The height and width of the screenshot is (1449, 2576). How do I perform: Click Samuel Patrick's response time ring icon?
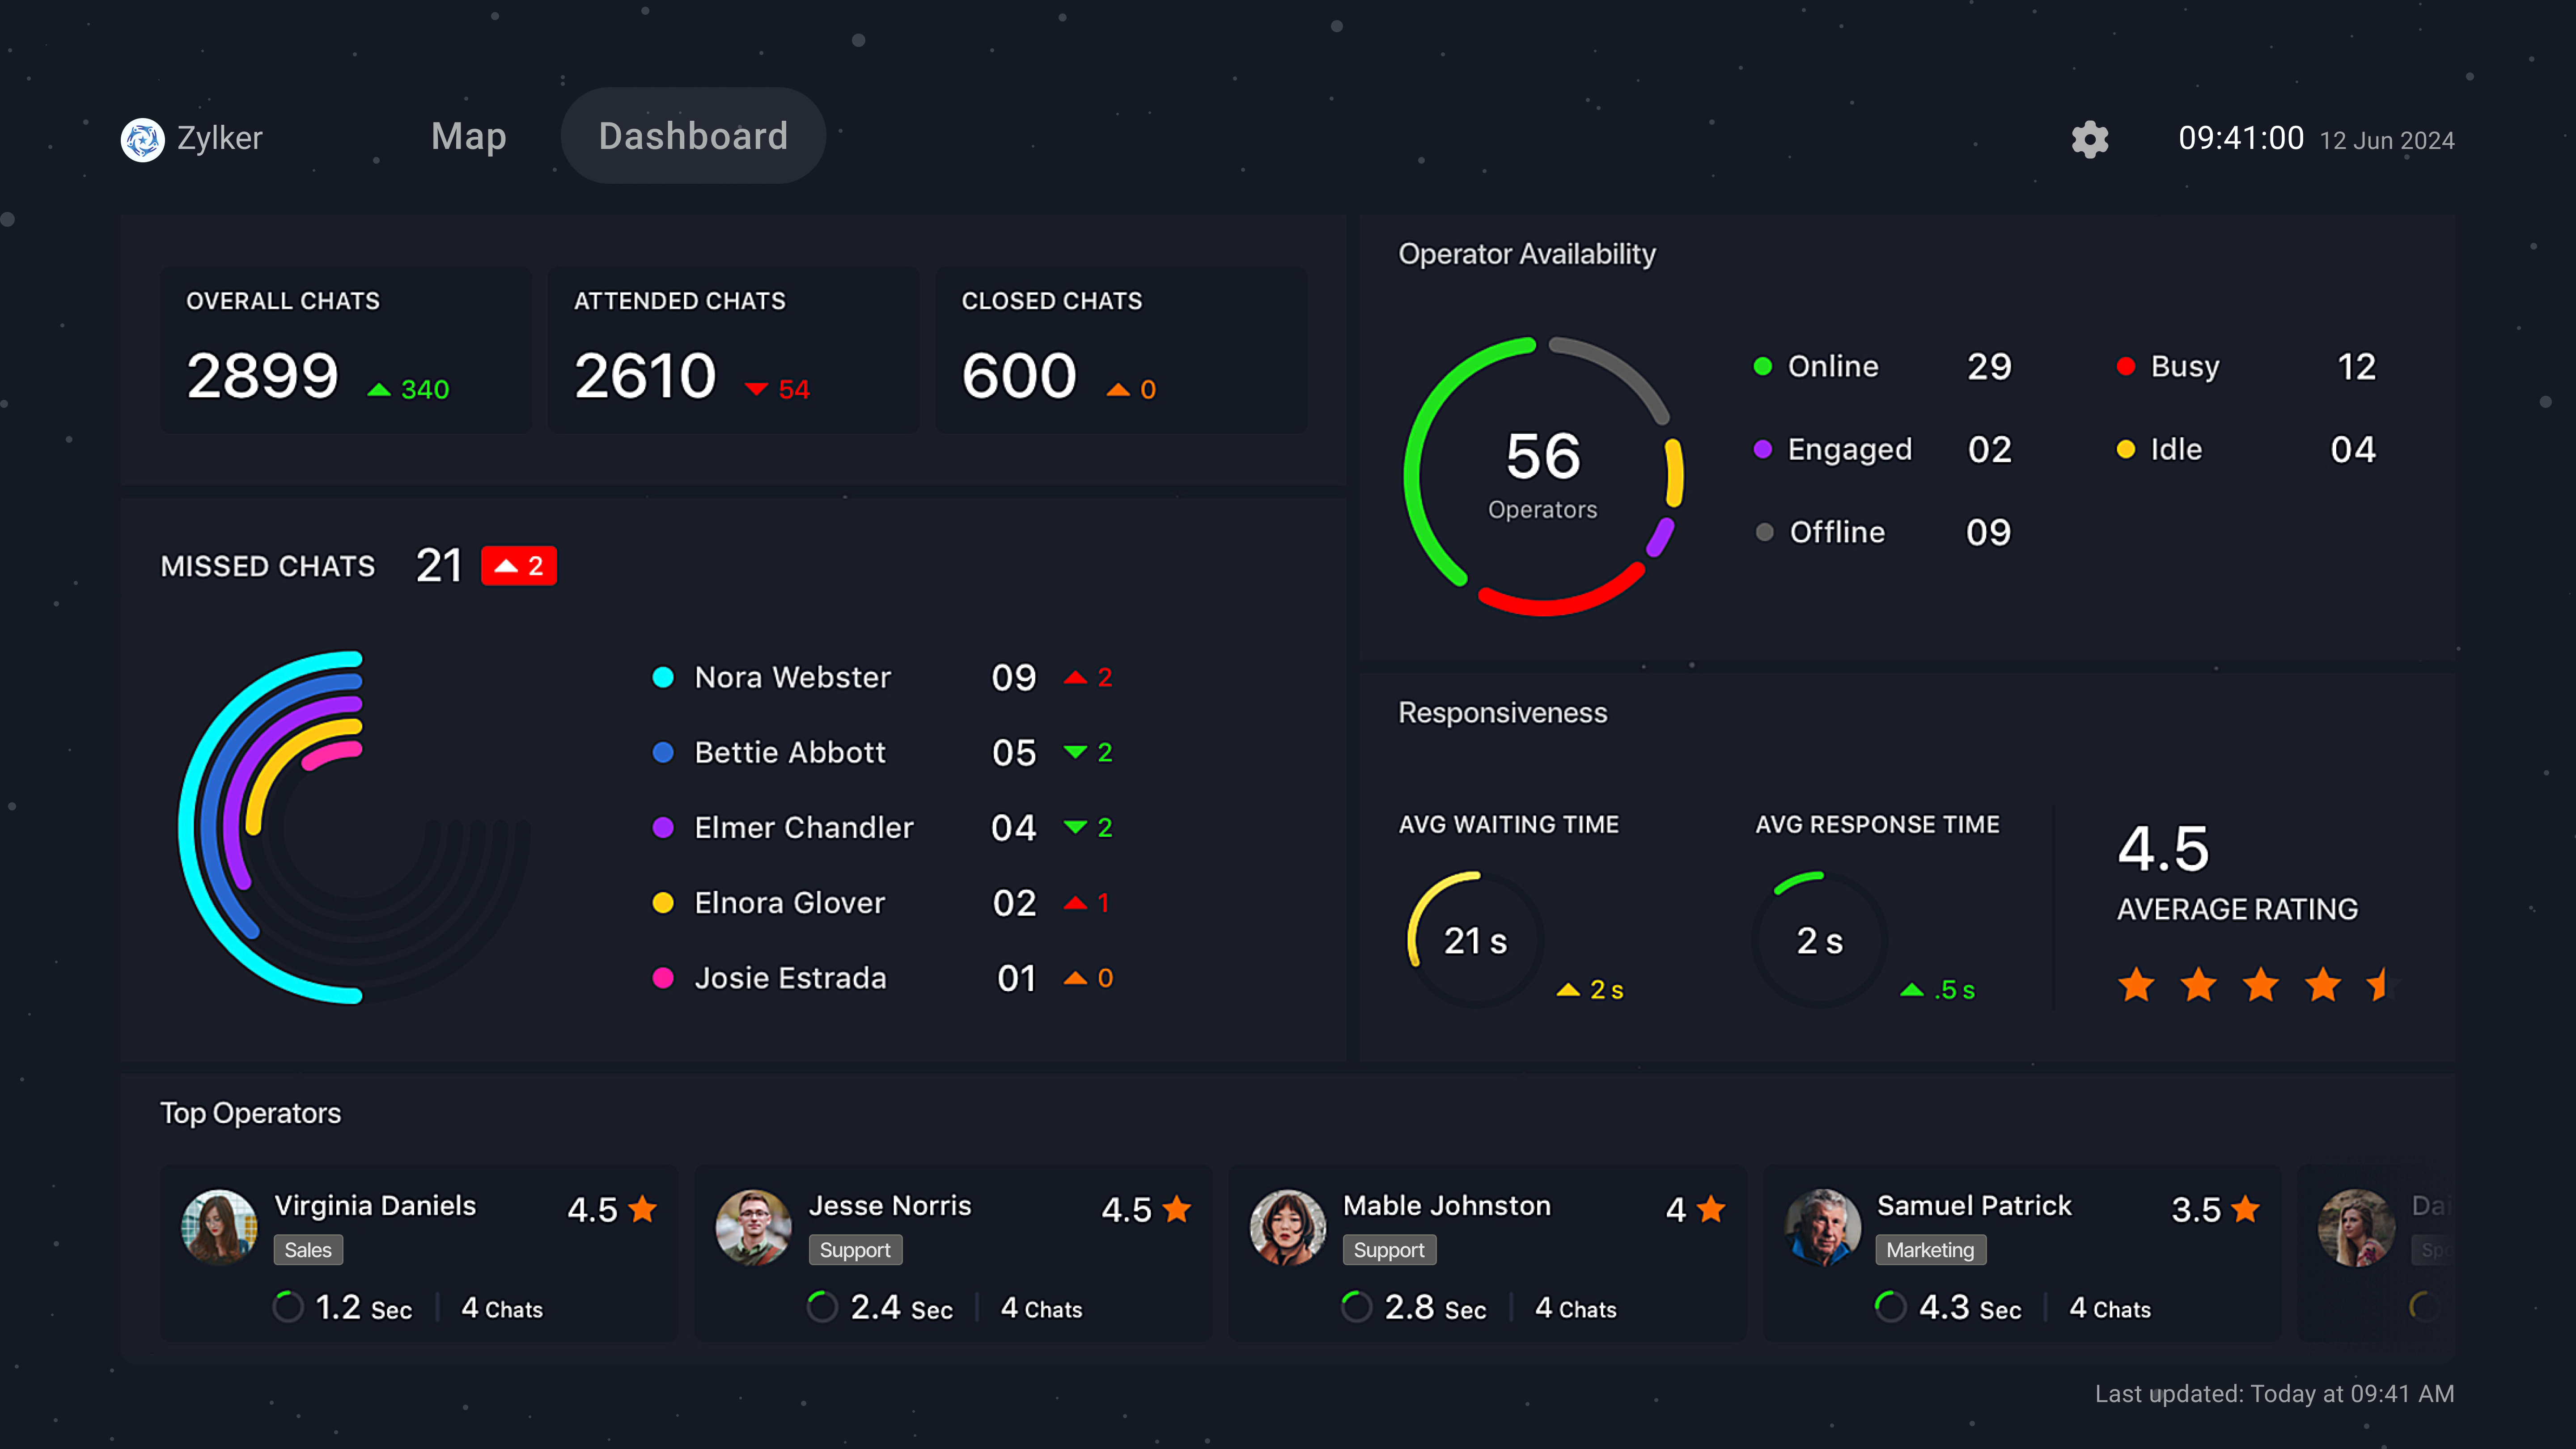pyautogui.click(x=1890, y=1306)
